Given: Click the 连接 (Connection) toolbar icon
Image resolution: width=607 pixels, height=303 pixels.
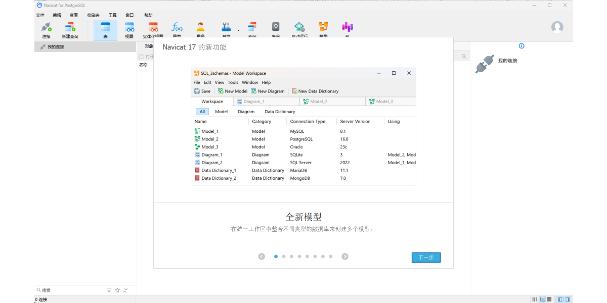Looking at the screenshot, I should click(x=46, y=29).
